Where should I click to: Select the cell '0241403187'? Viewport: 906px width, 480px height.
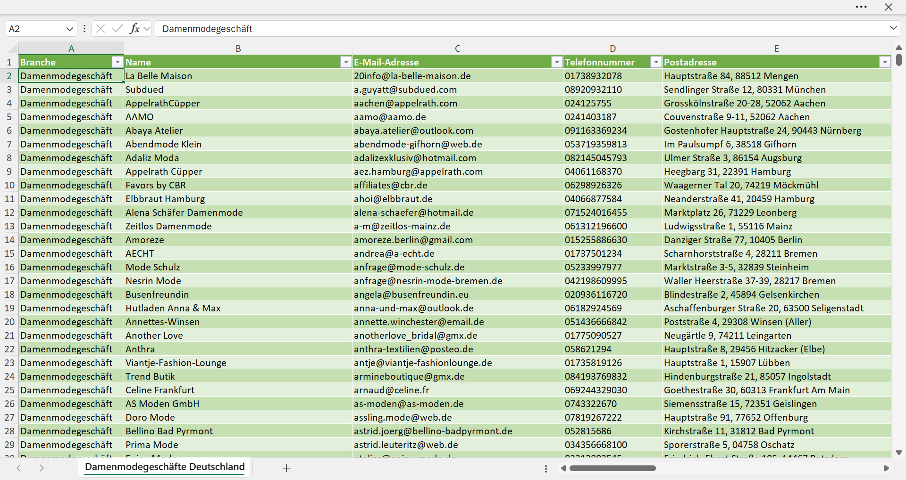[612, 117]
